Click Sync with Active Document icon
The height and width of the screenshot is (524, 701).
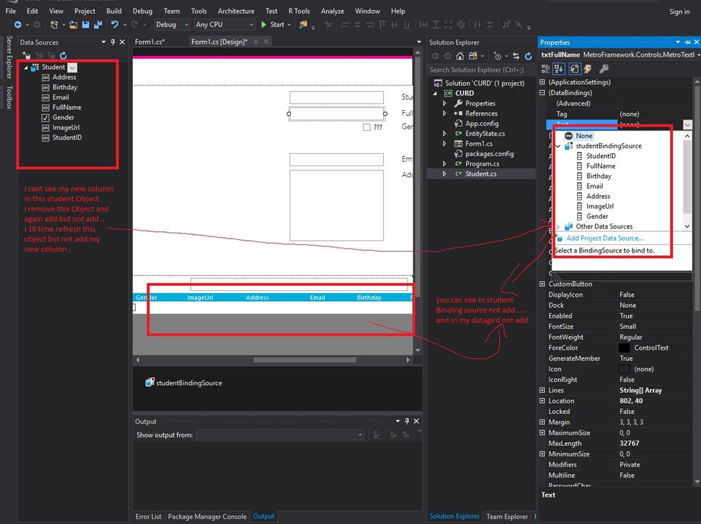click(516, 56)
